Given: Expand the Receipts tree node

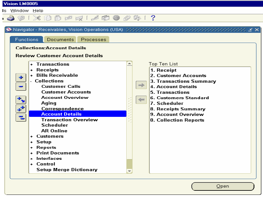Looking at the screenshot, I should pos(31,70).
